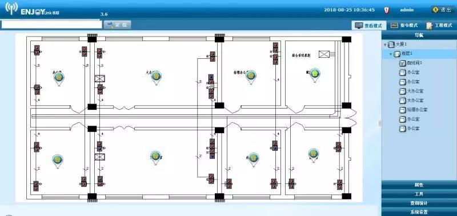Viewport: 457px width, 216px height.
Task: Click the location pin in 大办公室 room
Action: click(x=157, y=77)
